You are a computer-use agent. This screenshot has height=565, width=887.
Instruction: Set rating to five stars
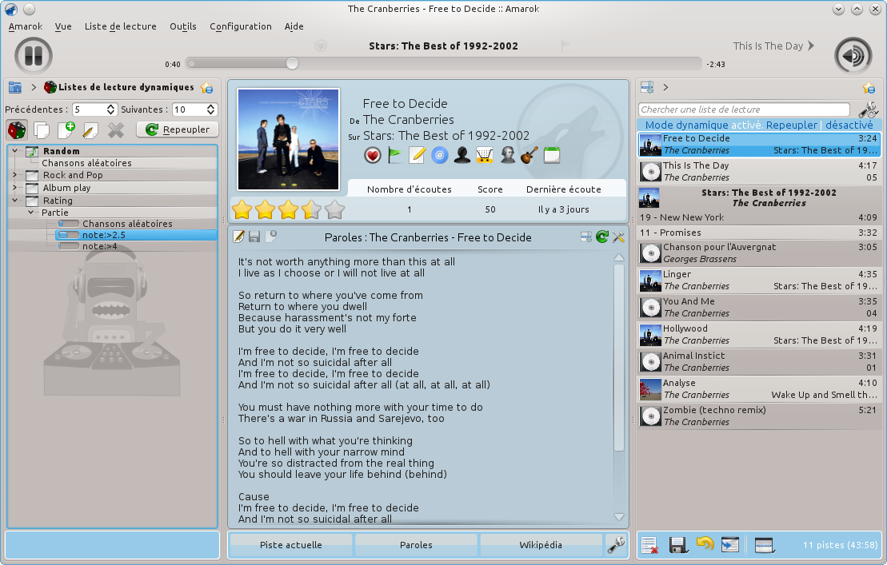(335, 209)
